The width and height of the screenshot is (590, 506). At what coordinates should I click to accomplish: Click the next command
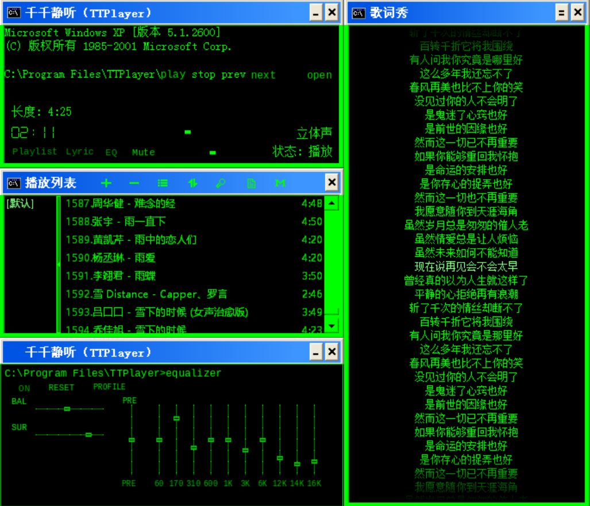point(263,75)
